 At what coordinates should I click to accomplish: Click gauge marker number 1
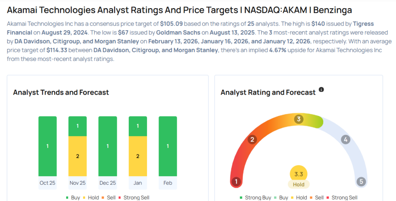tap(236, 181)
